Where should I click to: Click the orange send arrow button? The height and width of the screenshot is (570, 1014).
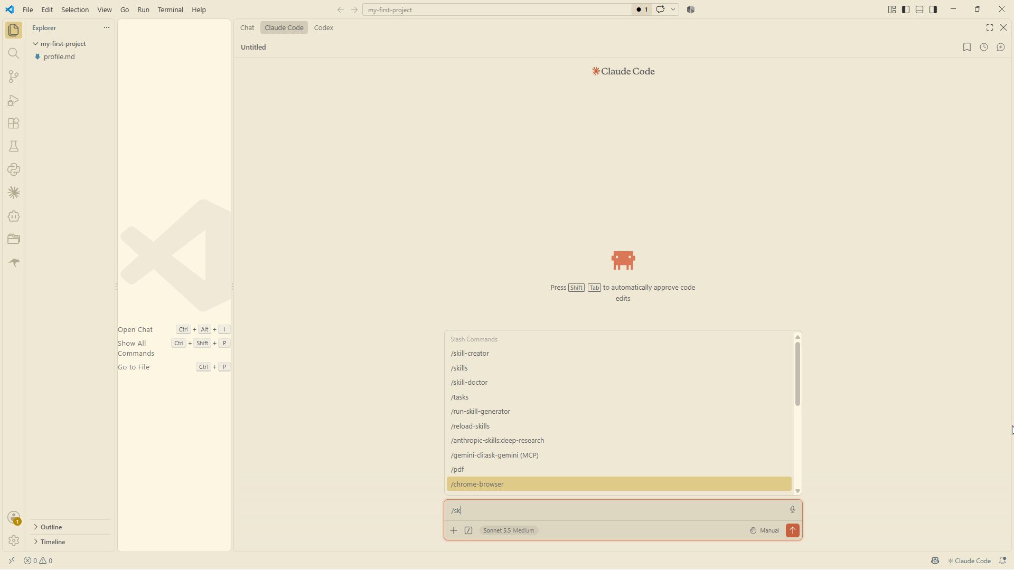pyautogui.click(x=792, y=530)
